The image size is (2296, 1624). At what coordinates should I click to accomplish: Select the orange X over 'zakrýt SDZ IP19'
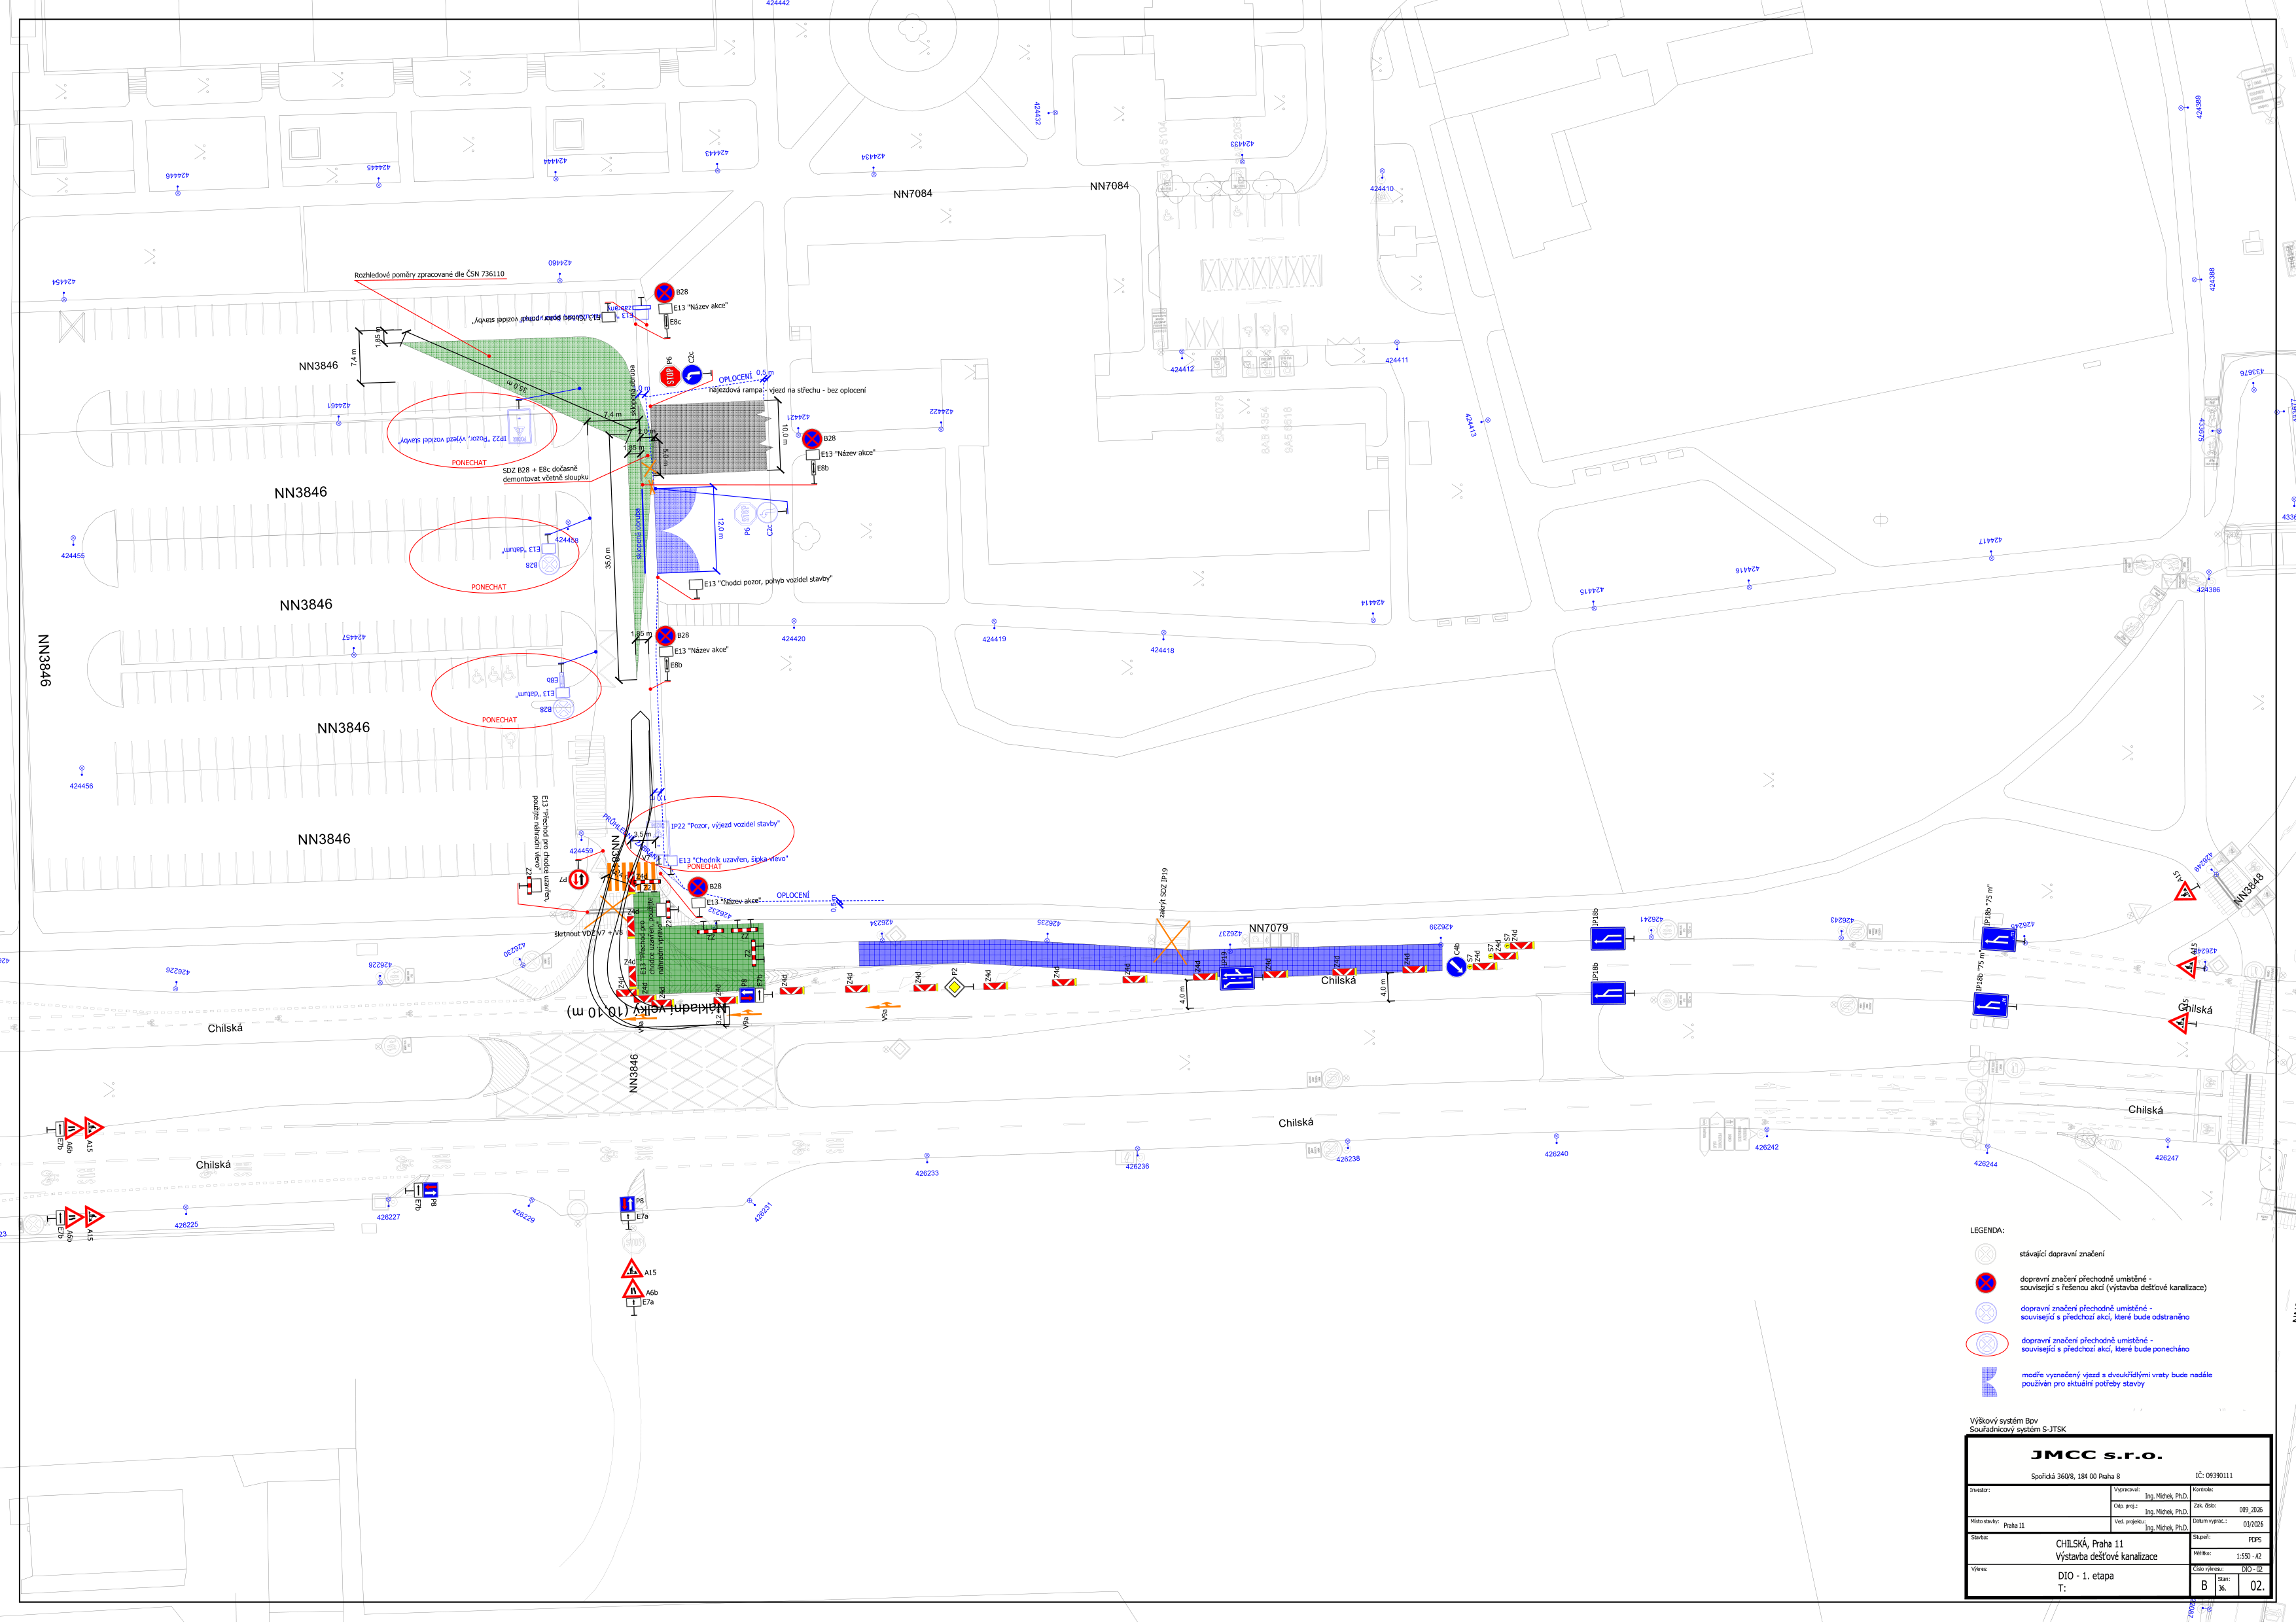[1172, 941]
